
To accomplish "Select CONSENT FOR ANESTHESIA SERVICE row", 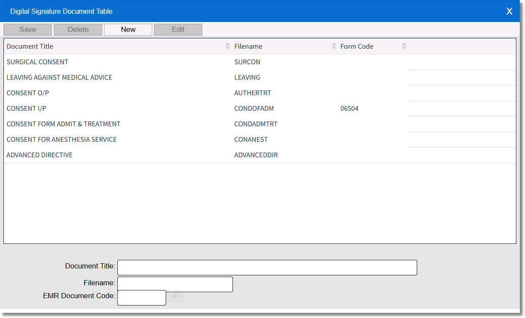I will [62, 140].
